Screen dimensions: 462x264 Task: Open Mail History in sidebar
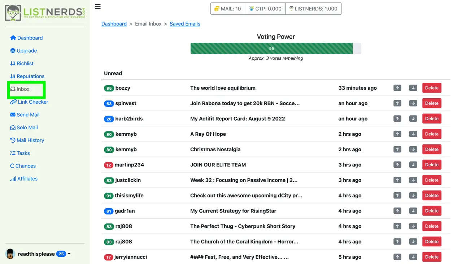(x=27, y=140)
